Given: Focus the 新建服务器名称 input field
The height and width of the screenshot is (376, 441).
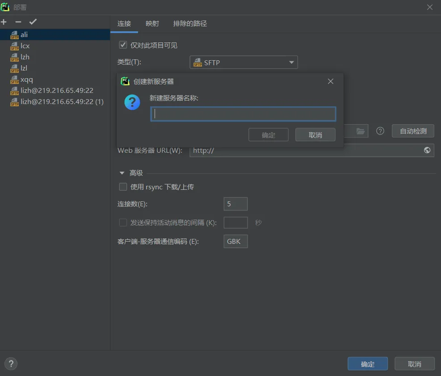Looking at the screenshot, I should pos(243,114).
